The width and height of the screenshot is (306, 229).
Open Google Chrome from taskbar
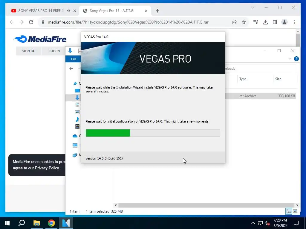(x=51, y=223)
